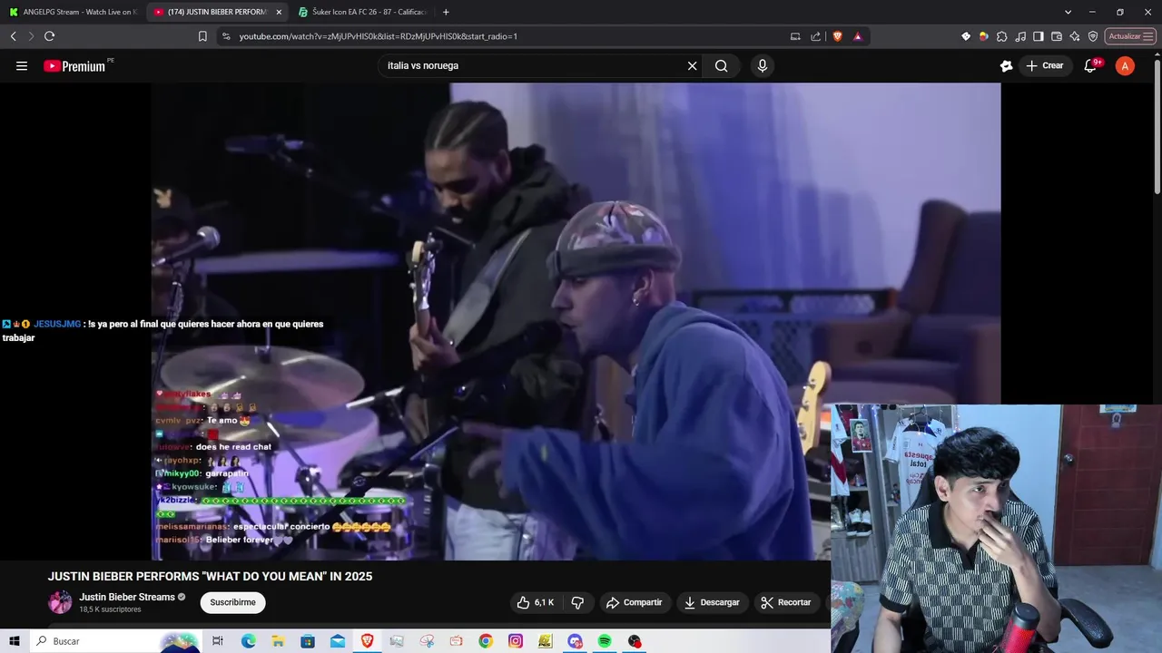Go back with browser back arrow
Image resolution: width=1162 pixels, height=653 pixels.
(x=13, y=36)
